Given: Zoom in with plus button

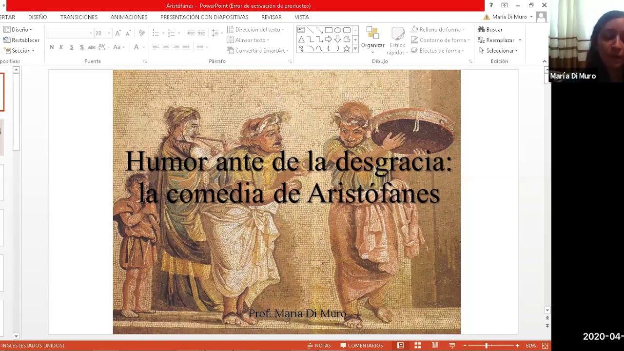Looking at the screenshot, I should coord(517,346).
